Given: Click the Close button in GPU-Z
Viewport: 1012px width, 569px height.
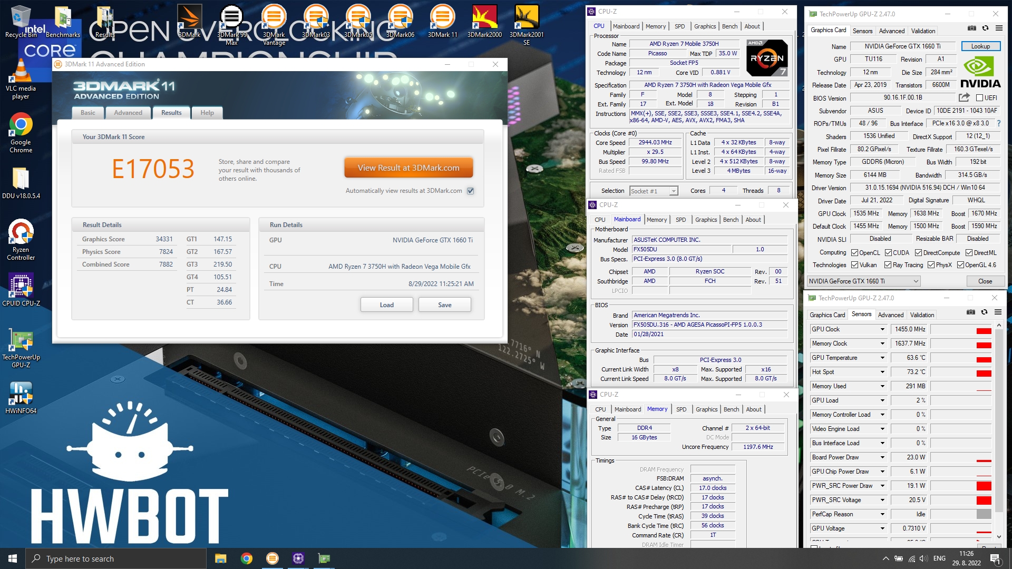Looking at the screenshot, I should pyautogui.click(x=985, y=281).
